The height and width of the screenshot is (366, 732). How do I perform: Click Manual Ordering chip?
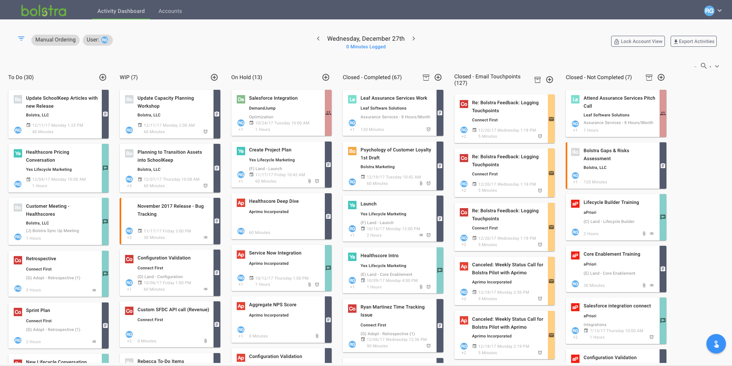[x=55, y=40]
